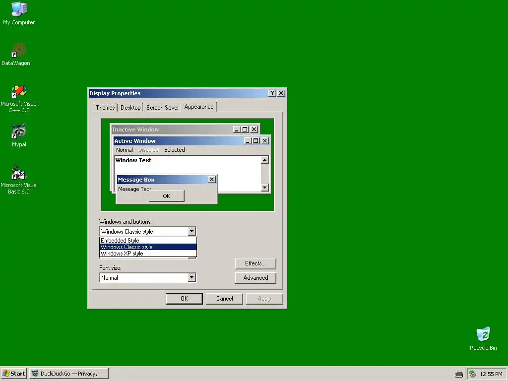The image size is (508, 381).
Task: Select the Appearance tab
Action: [x=198, y=107]
